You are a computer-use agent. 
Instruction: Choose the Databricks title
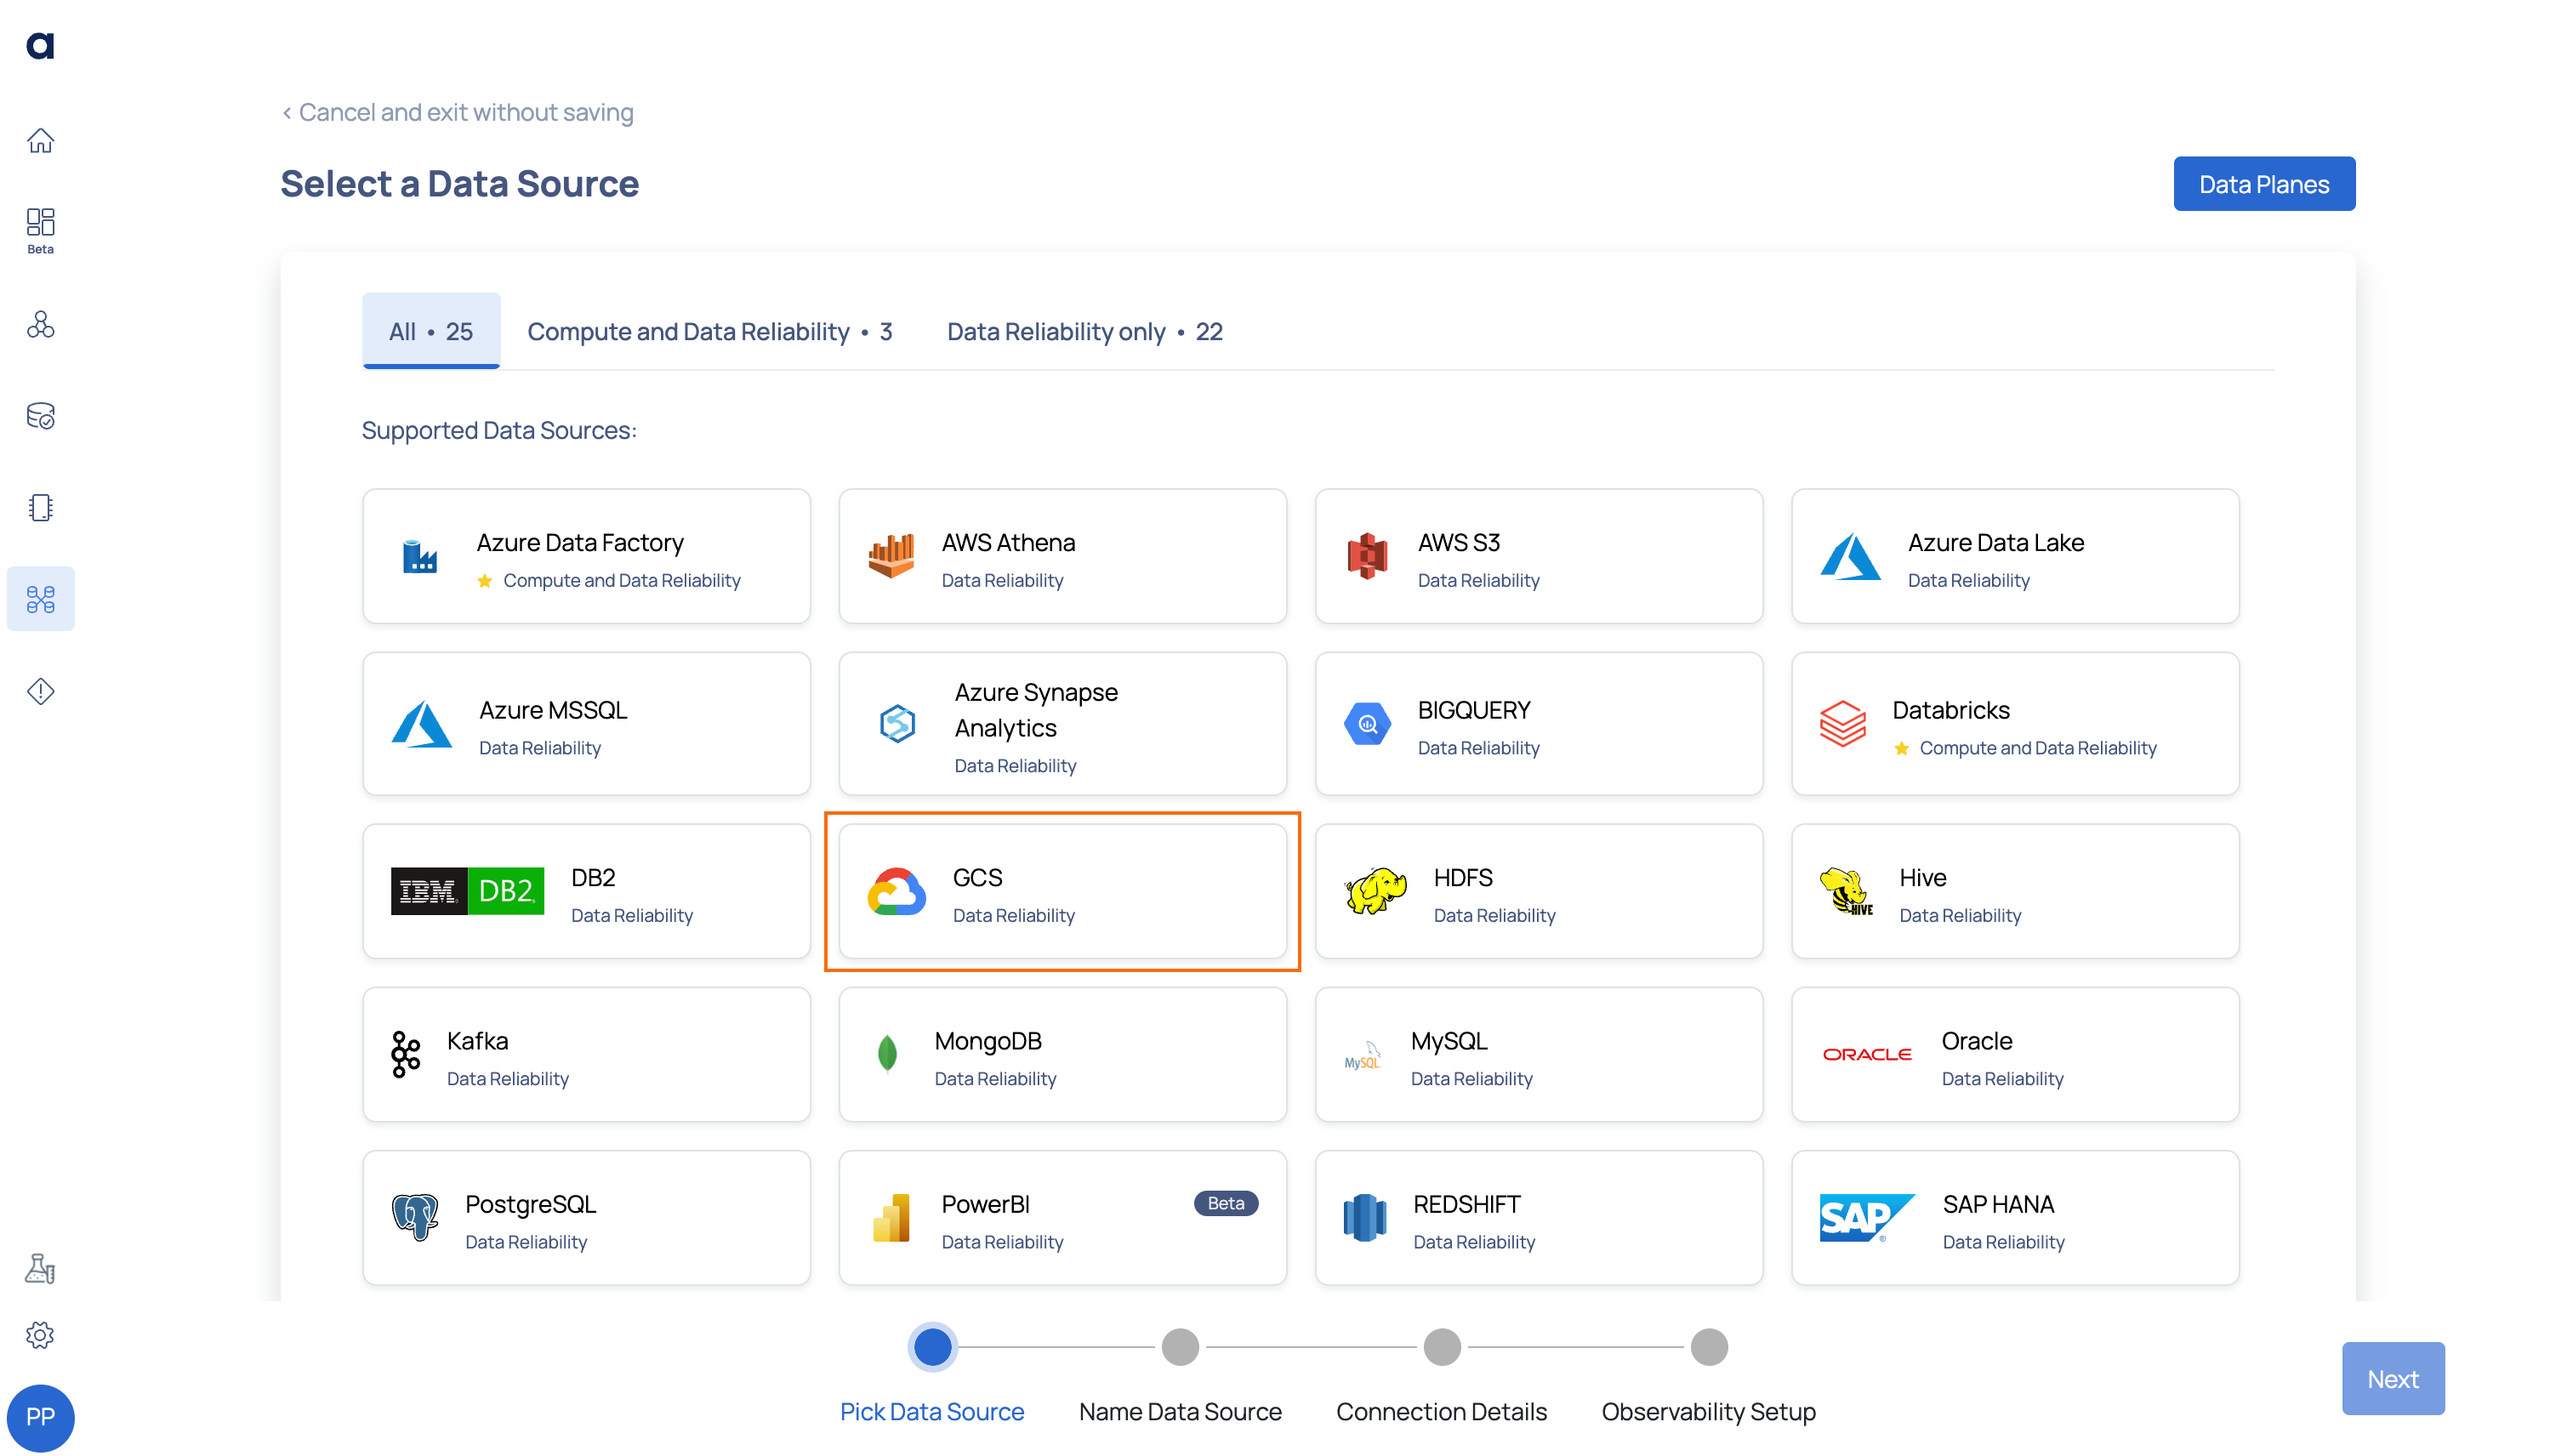1951,710
